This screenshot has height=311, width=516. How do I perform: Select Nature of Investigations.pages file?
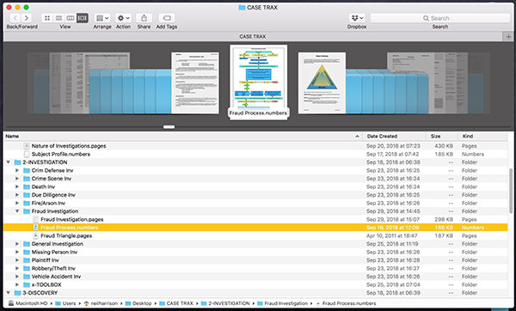(255, 146)
